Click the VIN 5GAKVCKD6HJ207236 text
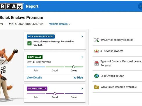This screenshot has height=106, width=142. coord(26,24)
